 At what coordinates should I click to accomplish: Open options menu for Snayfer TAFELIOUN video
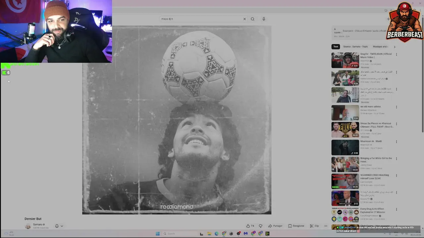[x=396, y=54]
